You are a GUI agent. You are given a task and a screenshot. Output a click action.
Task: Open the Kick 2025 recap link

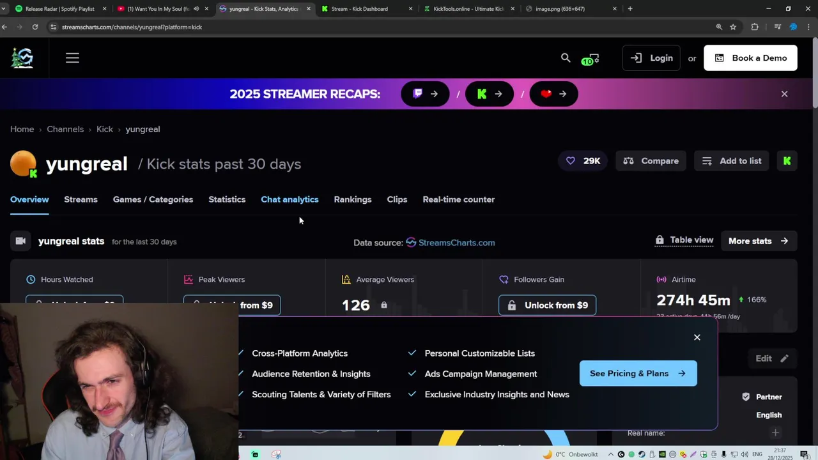(x=490, y=94)
